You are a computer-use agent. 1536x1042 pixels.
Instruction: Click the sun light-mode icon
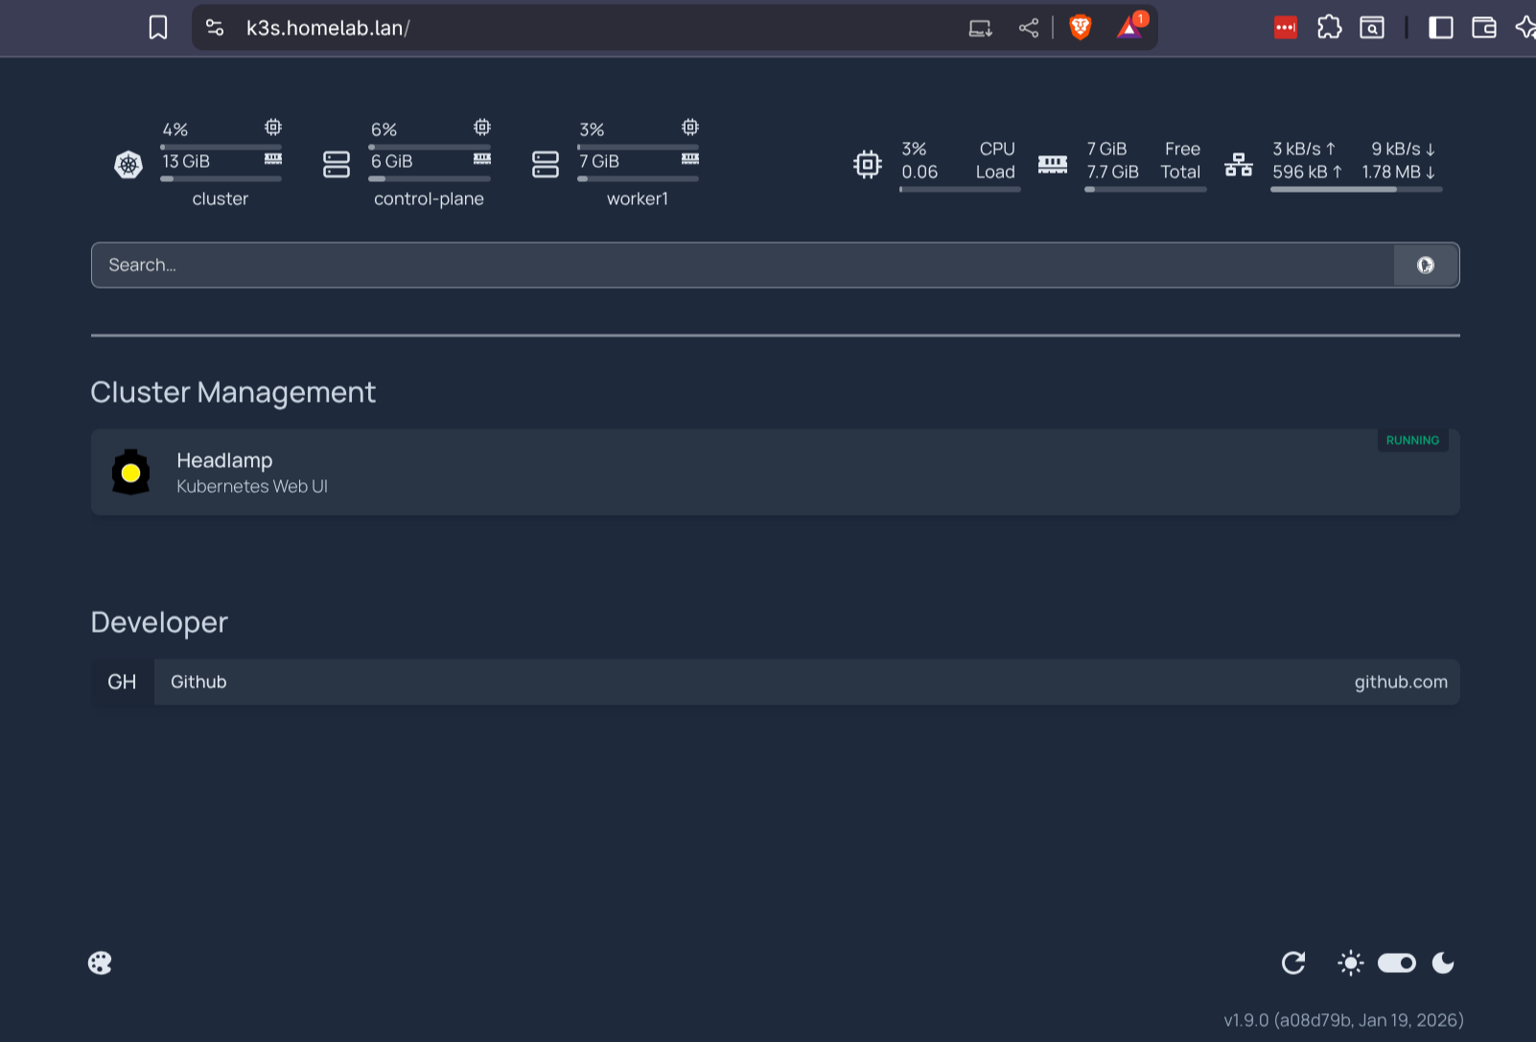pos(1350,962)
